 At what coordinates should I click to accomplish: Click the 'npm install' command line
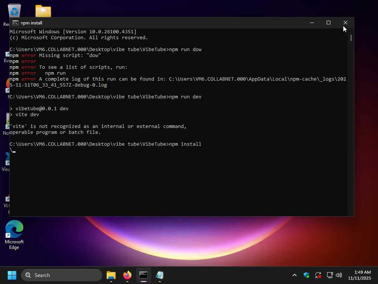point(105,144)
